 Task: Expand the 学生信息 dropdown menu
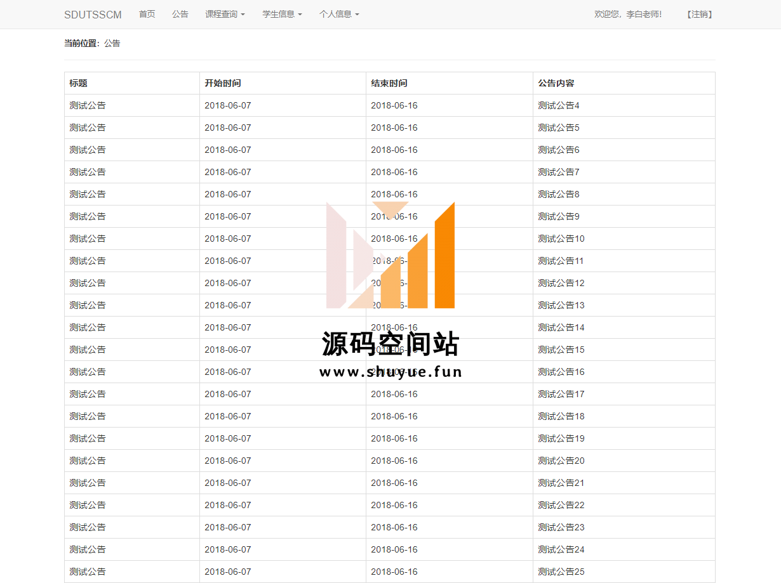pyautogui.click(x=282, y=14)
